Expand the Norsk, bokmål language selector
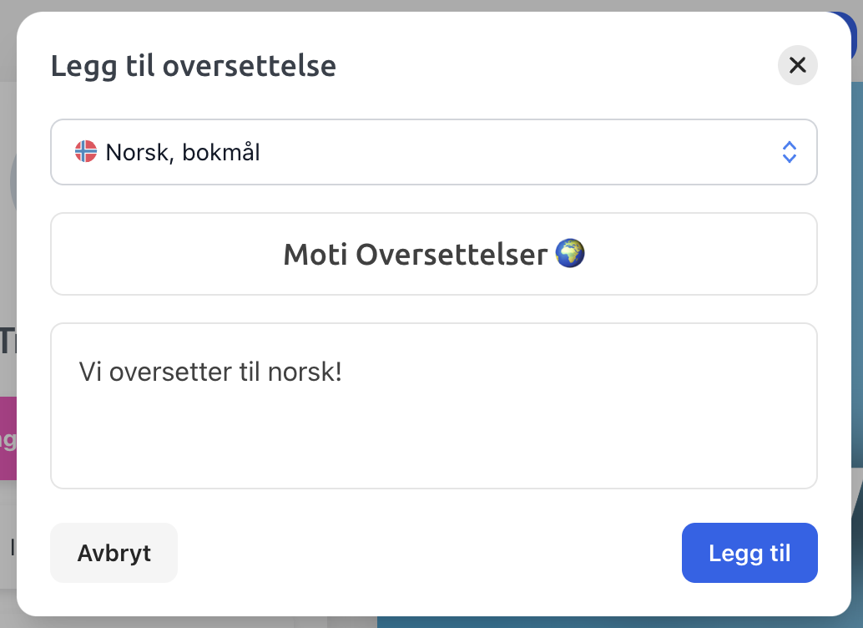The image size is (863, 628). 434,152
